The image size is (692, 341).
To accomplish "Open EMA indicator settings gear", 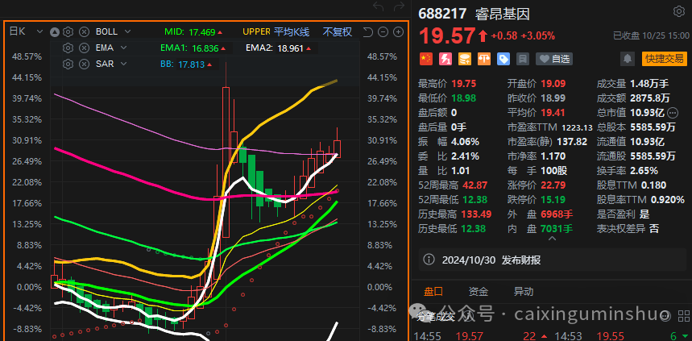I will 68,48.
